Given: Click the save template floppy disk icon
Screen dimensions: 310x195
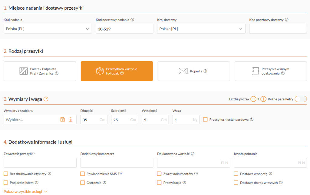Looking at the screenshot, I should pos(63,120).
